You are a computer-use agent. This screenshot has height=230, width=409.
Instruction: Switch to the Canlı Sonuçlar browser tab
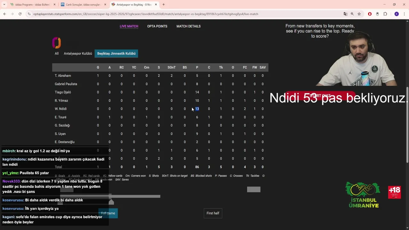(x=84, y=4)
